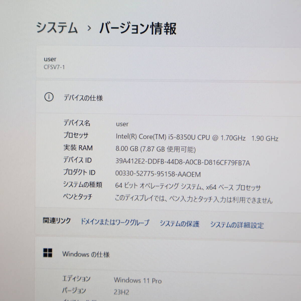Click the breadcrumb chevron arrow after システム

click(x=89, y=28)
